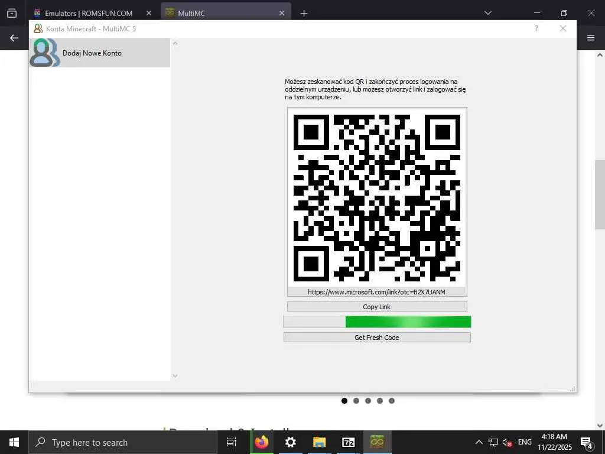This screenshot has width=605, height=454.
Task: Open a new browser tab
Action: (x=304, y=14)
